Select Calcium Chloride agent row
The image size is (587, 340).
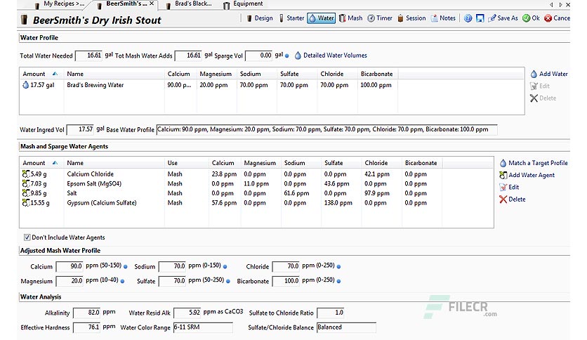(x=256, y=174)
